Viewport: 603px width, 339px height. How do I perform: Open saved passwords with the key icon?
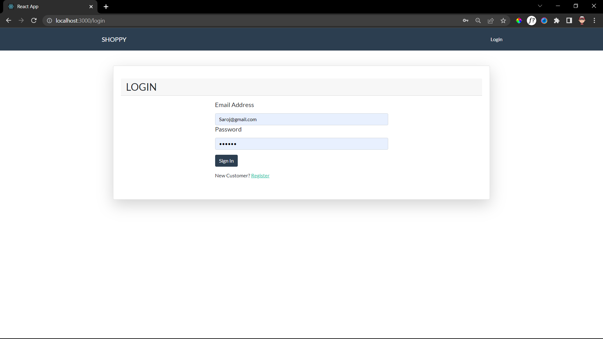click(x=466, y=20)
